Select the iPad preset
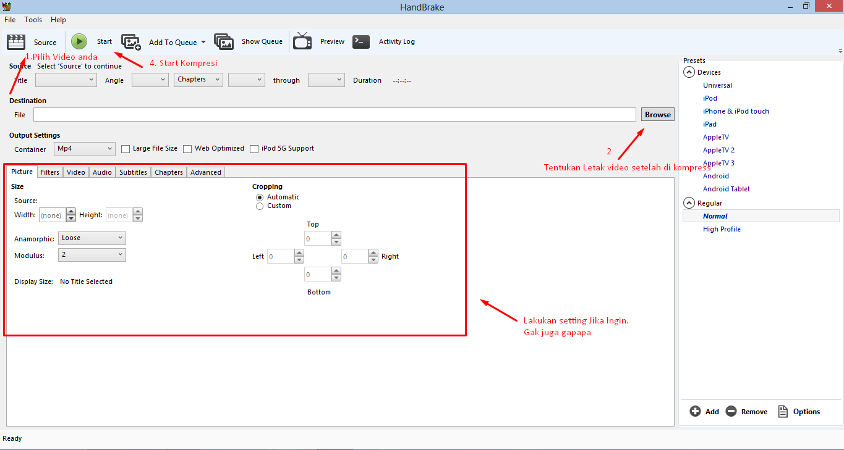This screenshot has width=844, height=450. (710, 124)
